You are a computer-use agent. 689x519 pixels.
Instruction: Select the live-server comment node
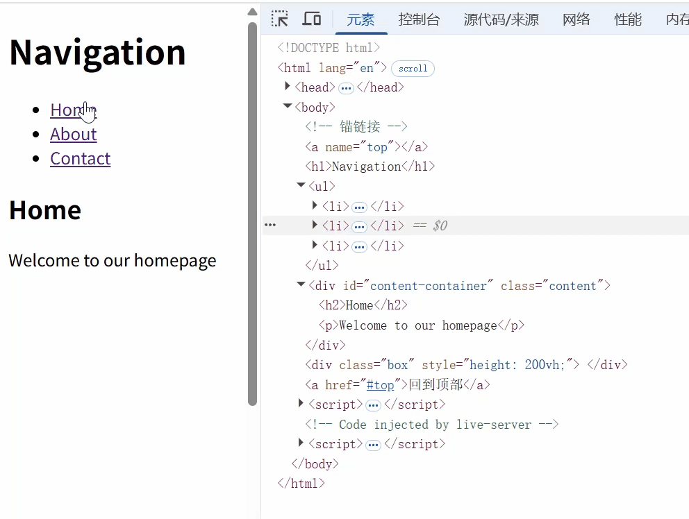pos(432,425)
